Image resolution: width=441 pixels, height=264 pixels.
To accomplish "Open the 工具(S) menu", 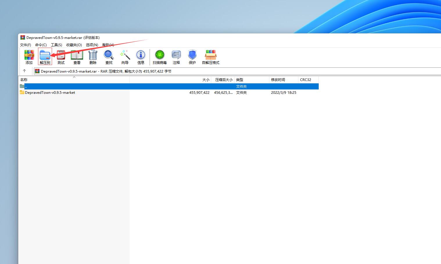I will click(x=56, y=45).
